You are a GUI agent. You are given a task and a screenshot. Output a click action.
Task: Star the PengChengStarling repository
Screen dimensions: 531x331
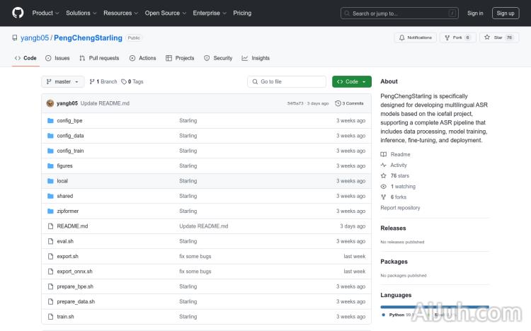[499, 37]
